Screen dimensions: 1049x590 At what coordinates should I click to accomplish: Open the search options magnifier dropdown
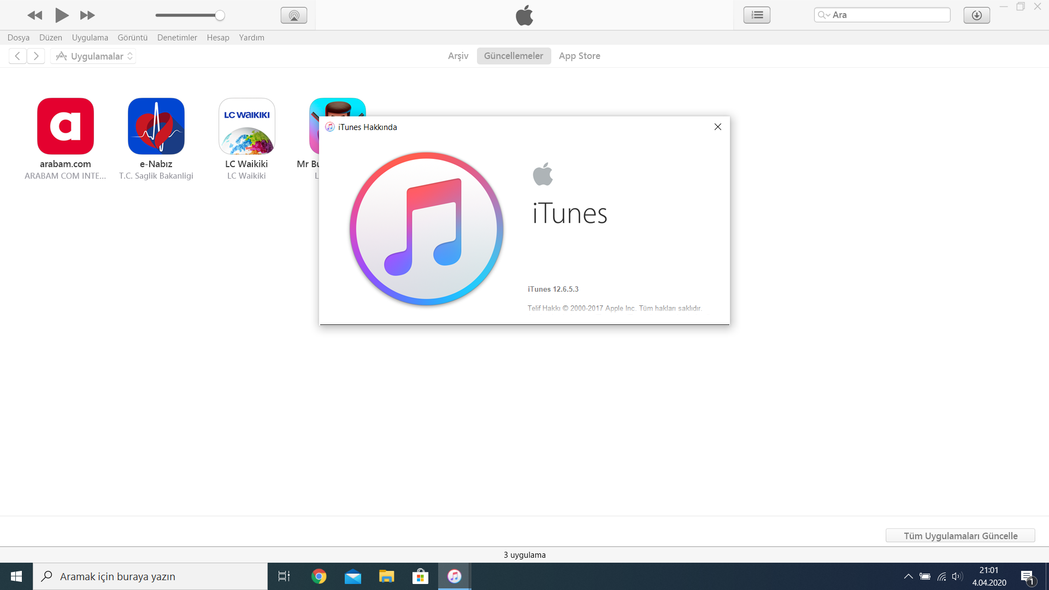823,15
